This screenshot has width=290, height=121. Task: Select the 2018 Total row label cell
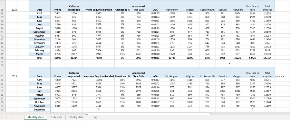pyautogui.click(x=39, y=58)
